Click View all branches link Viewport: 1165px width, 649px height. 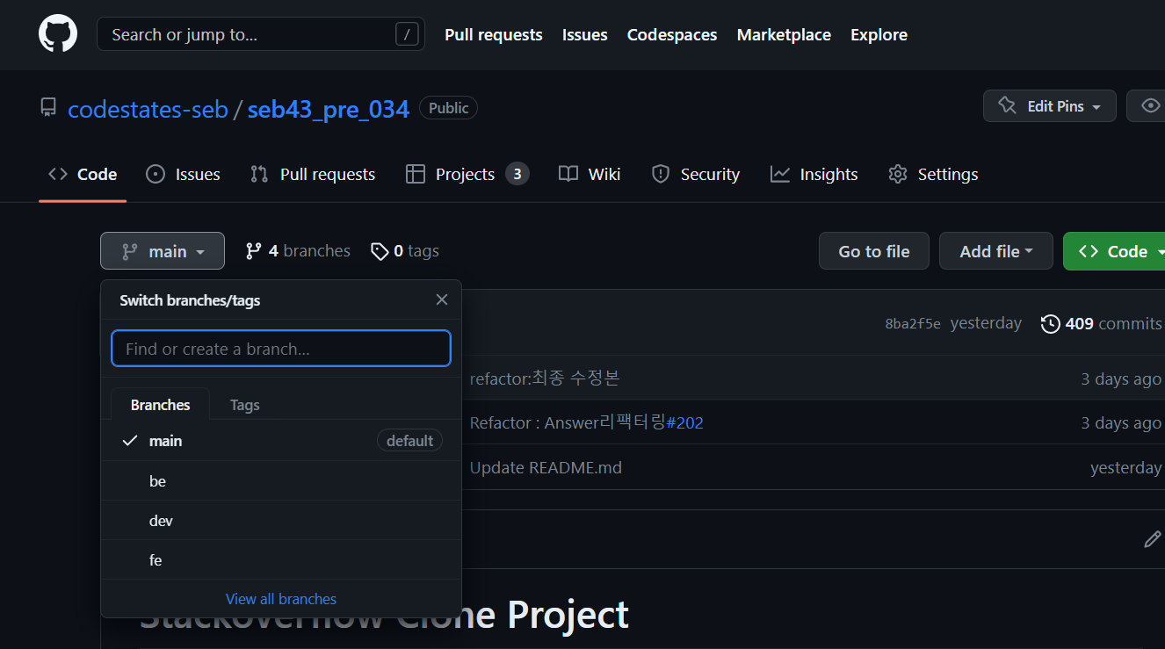tap(281, 599)
